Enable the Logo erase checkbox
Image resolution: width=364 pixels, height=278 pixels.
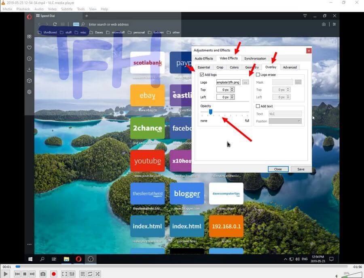tap(258, 75)
